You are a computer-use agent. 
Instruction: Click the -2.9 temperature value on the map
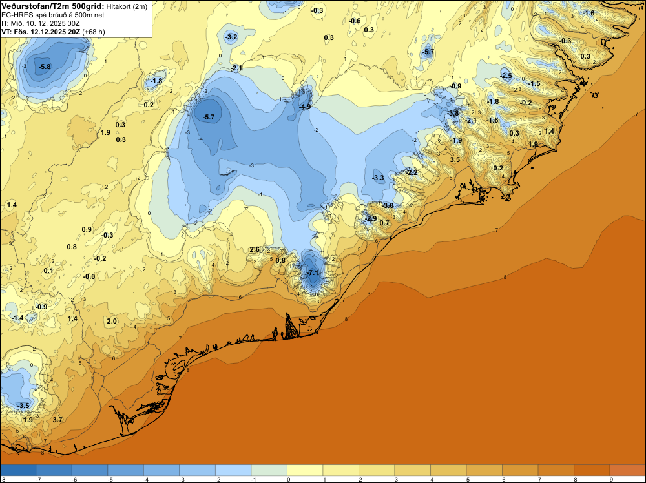click(370, 218)
